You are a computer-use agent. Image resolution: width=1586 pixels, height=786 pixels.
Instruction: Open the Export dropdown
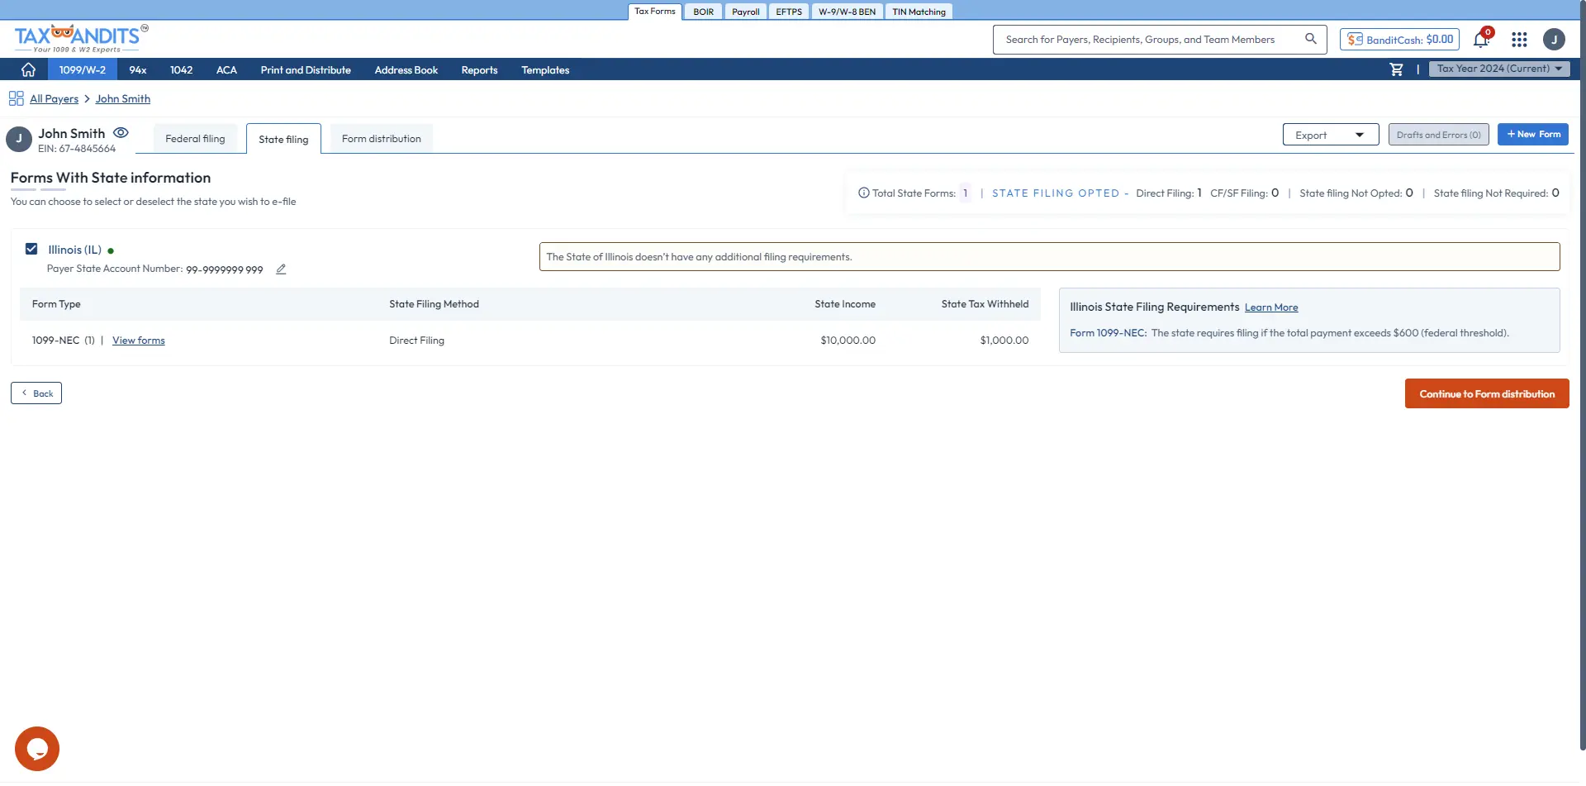1330,135
